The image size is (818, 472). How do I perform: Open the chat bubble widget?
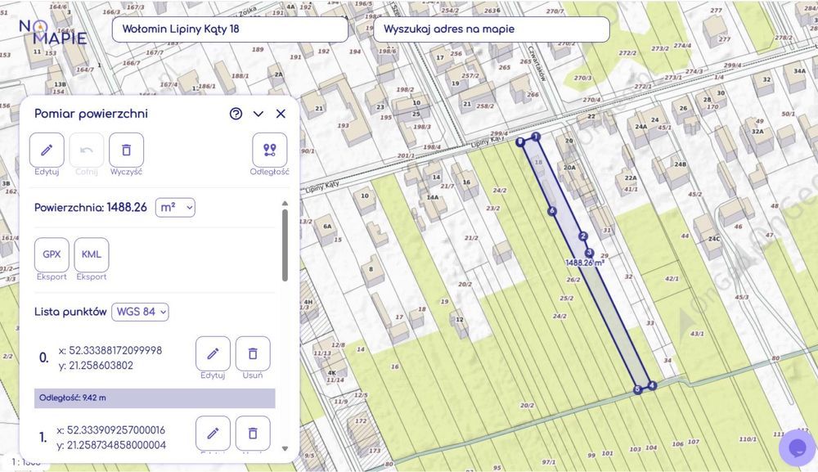click(797, 447)
